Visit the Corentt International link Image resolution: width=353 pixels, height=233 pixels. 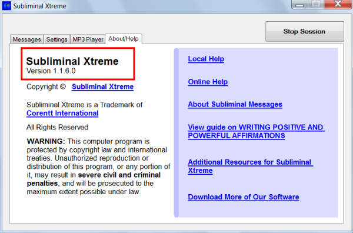62,113
